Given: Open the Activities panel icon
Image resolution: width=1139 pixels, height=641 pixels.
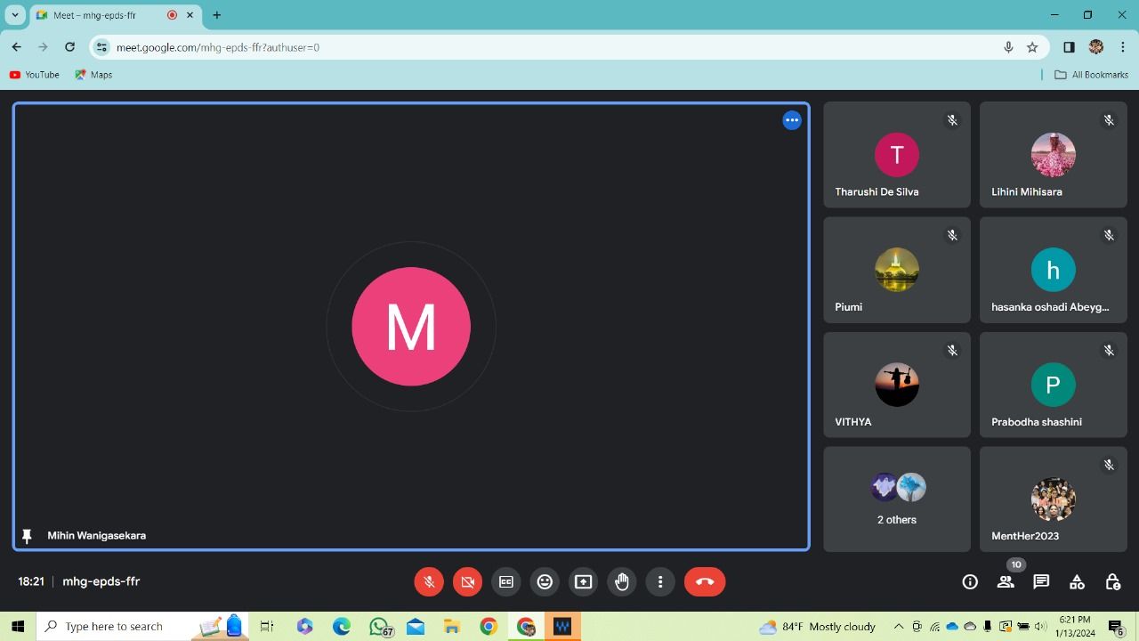Looking at the screenshot, I should click(1077, 581).
